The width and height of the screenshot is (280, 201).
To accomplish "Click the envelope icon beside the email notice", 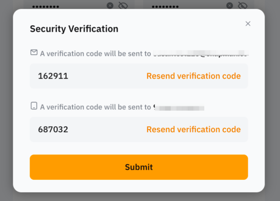I will point(34,52).
